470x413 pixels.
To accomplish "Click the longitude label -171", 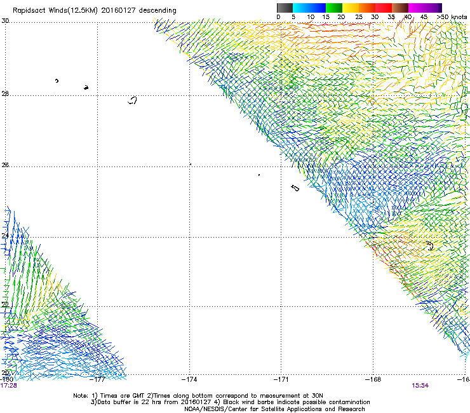I will (281, 379).
